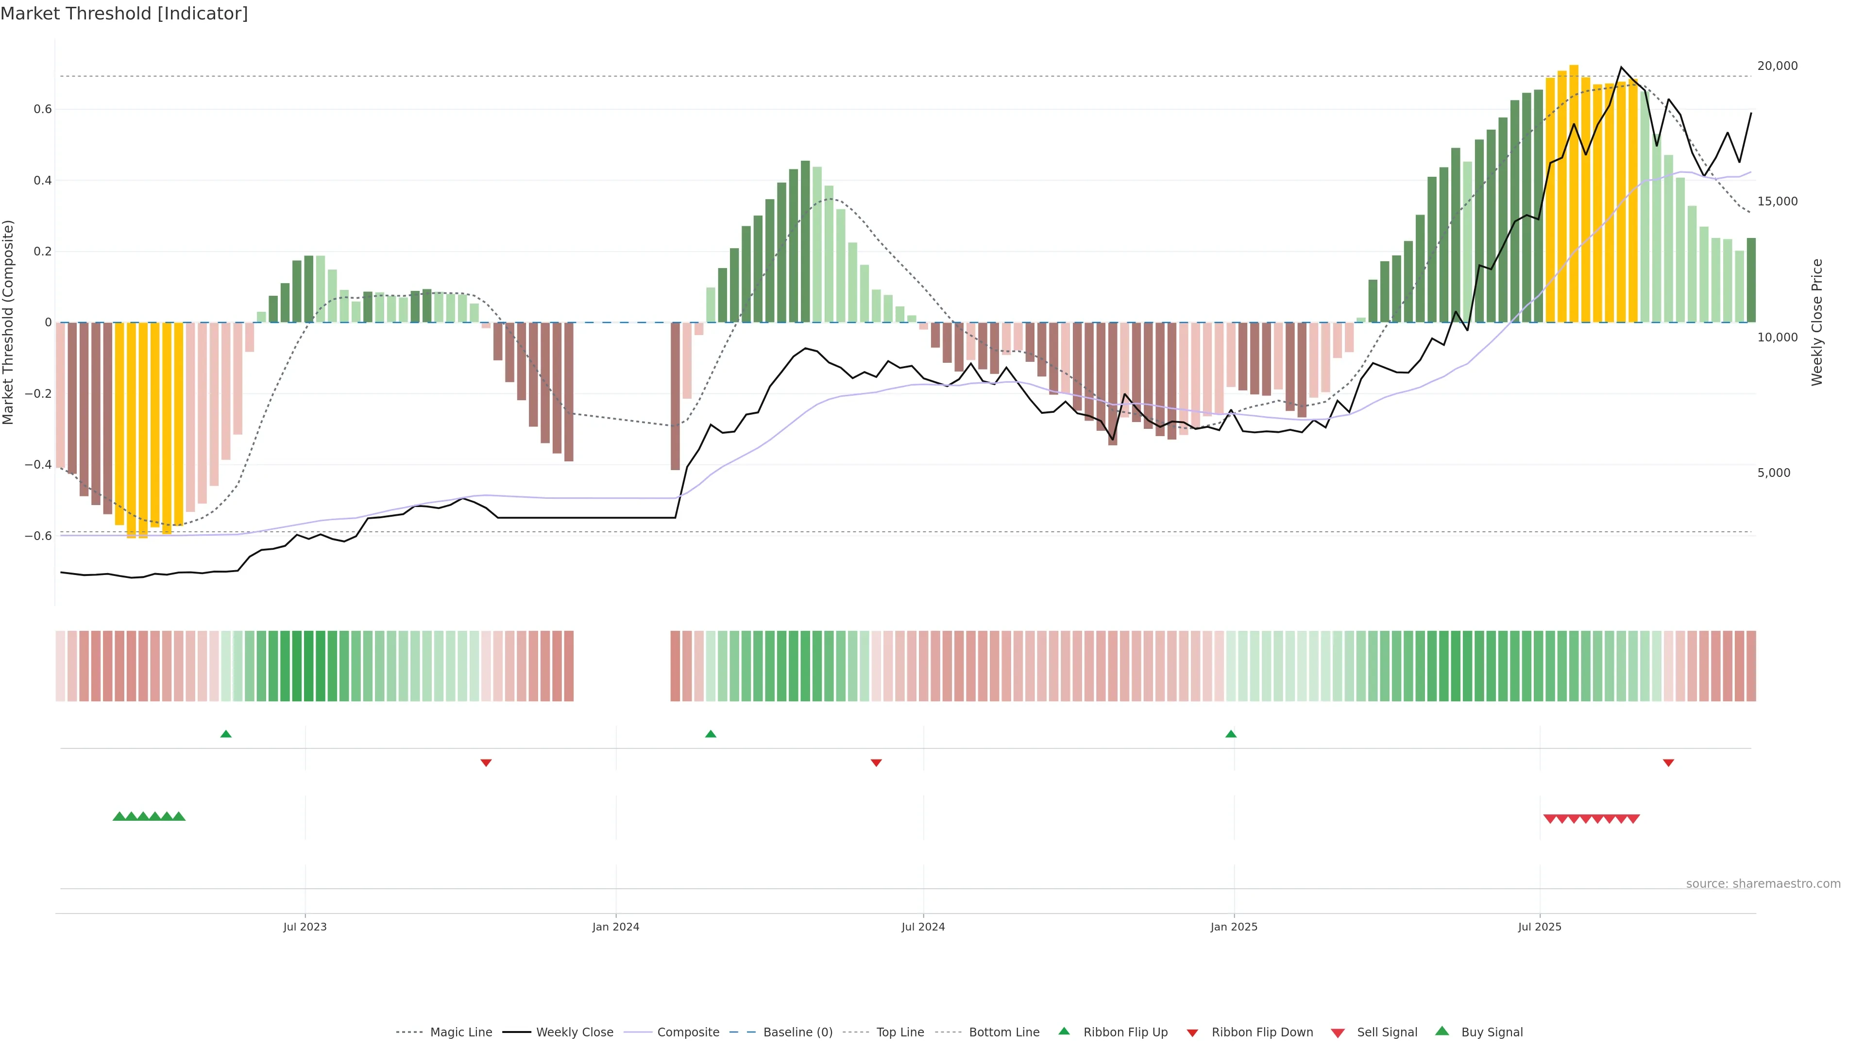Click the first green buy signal triangle
1865x1049 pixels.
tap(119, 816)
